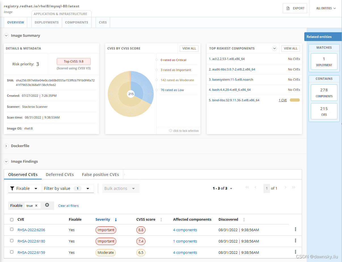Click the EXPORT button
The image size is (342, 262).
point(295,8)
